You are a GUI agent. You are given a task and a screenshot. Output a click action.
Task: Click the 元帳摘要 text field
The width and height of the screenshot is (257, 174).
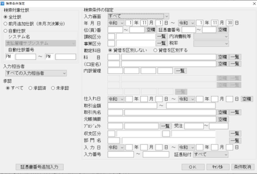pos(162,119)
